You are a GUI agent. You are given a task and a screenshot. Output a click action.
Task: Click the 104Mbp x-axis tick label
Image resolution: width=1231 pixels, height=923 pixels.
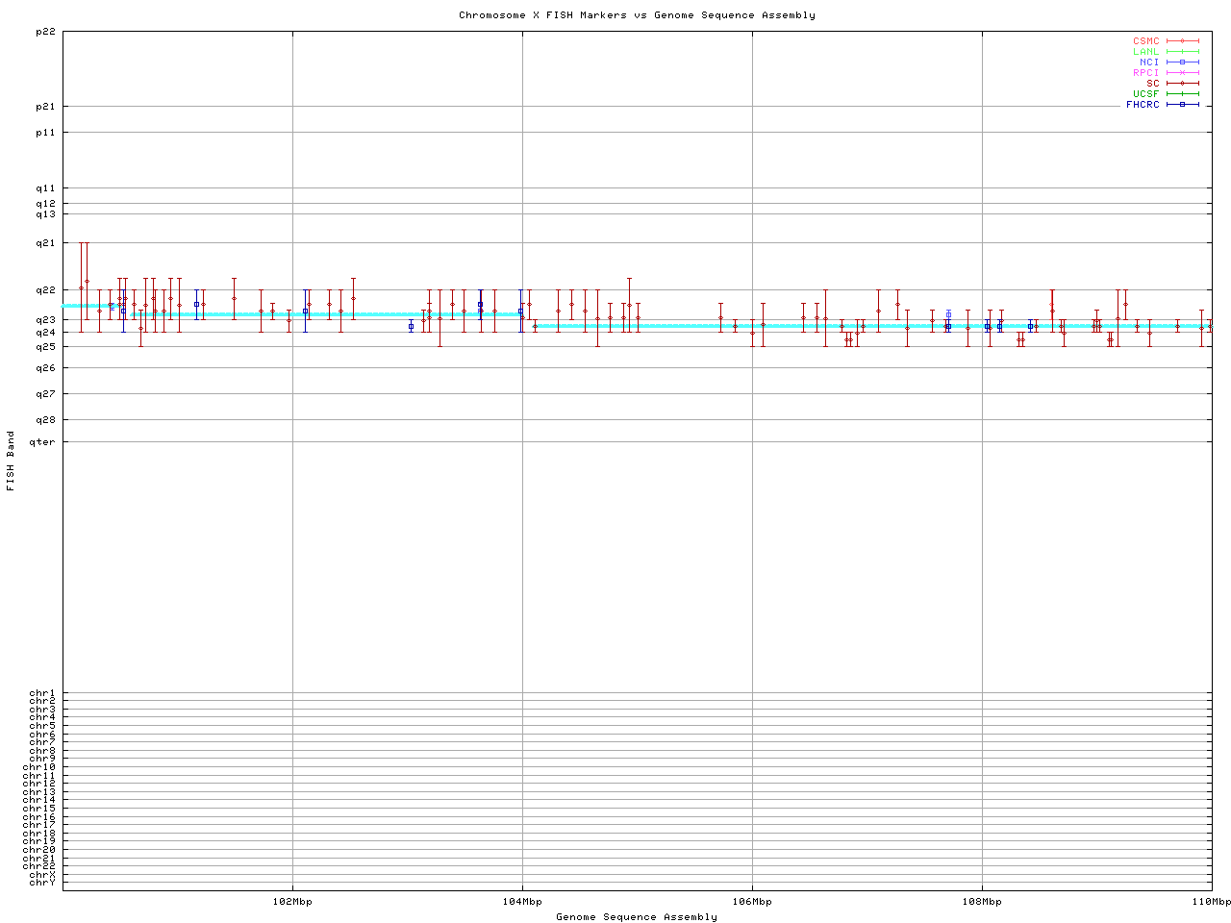[522, 902]
